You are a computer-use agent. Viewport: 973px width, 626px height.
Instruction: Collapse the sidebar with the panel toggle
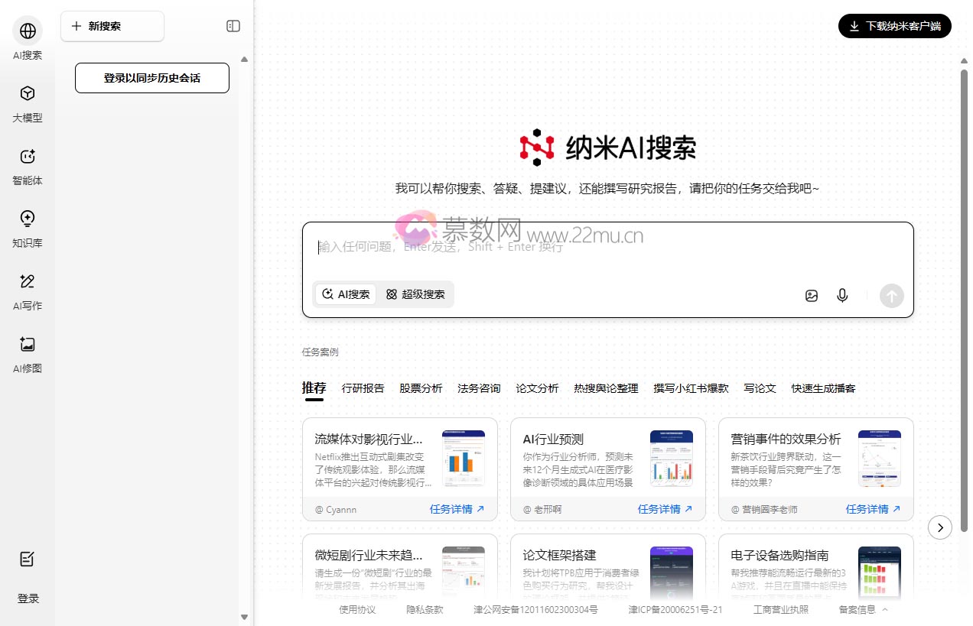pyautogui.click(x=232, y=25)
